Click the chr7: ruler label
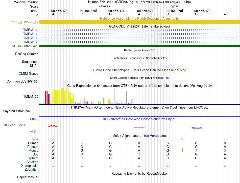 coord(35,11)
